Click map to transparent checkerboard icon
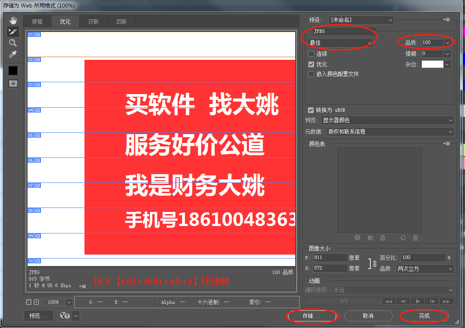 pyautogui.click(x=357, y=237)
